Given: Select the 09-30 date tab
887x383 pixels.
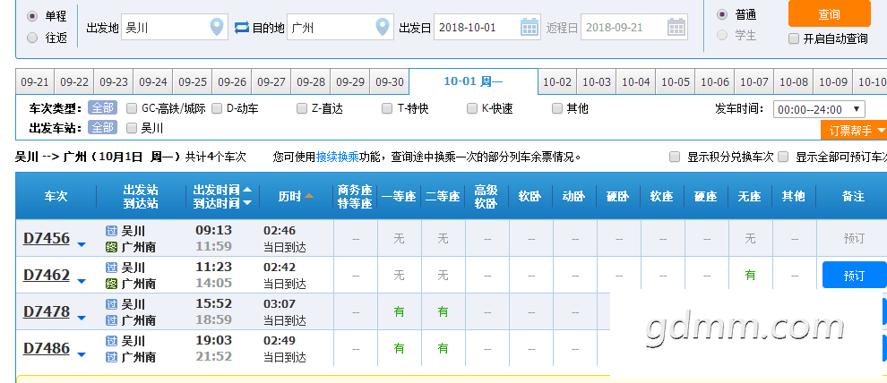Looking at the screenshot, I should [389, 81].
